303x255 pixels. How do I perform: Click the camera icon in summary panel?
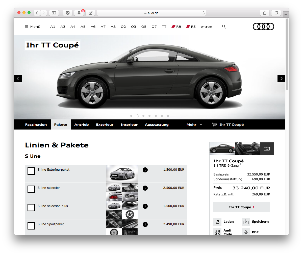[x=267, y=149]
